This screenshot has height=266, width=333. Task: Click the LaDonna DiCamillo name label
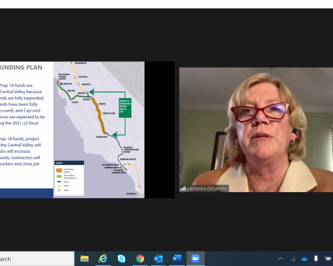[207, 189]
